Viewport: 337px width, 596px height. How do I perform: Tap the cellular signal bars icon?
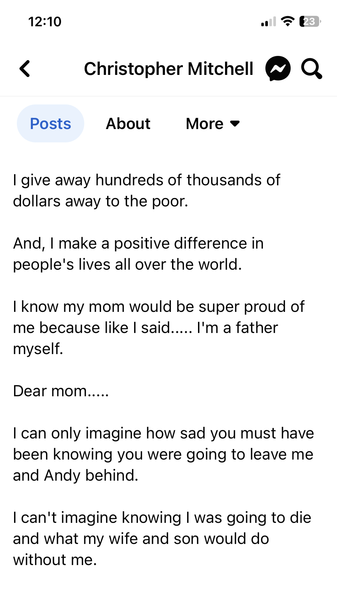tap(269, 22)
